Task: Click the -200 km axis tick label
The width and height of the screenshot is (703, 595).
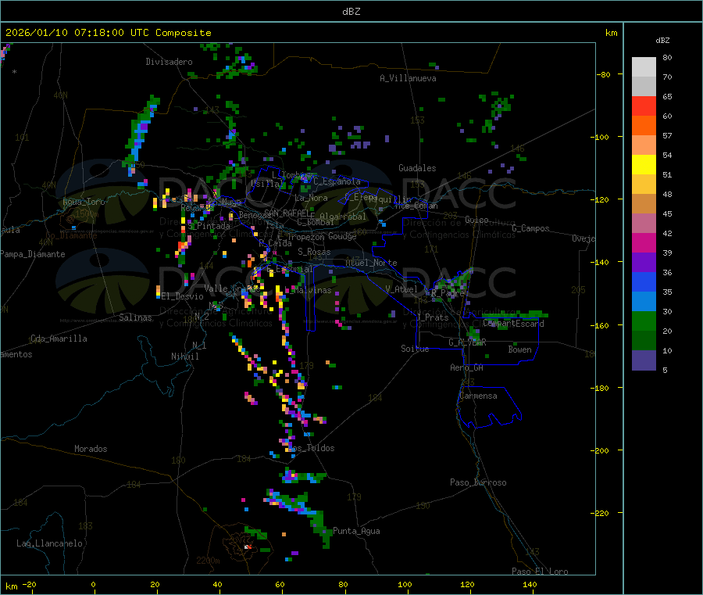Action: tap(599, 450)
